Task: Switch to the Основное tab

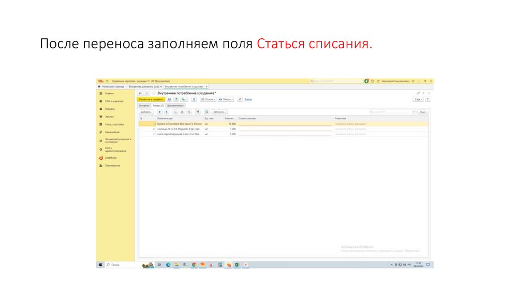Action: click(144, 106)
